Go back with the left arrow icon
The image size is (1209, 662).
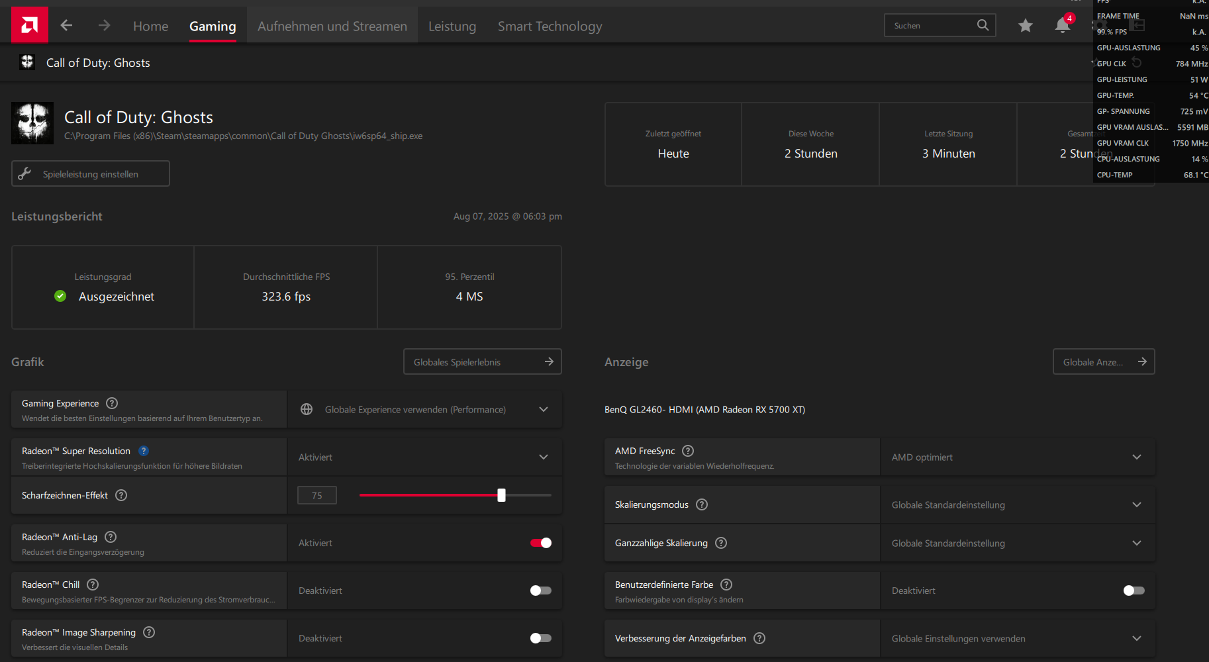click(x=66, y=25)
